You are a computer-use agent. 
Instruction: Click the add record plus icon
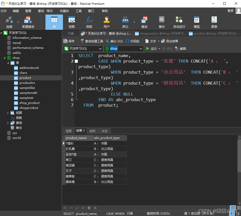click(x=65, y=208)
